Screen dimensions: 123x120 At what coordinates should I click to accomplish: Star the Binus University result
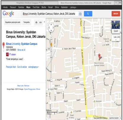[x=4, y=51]
